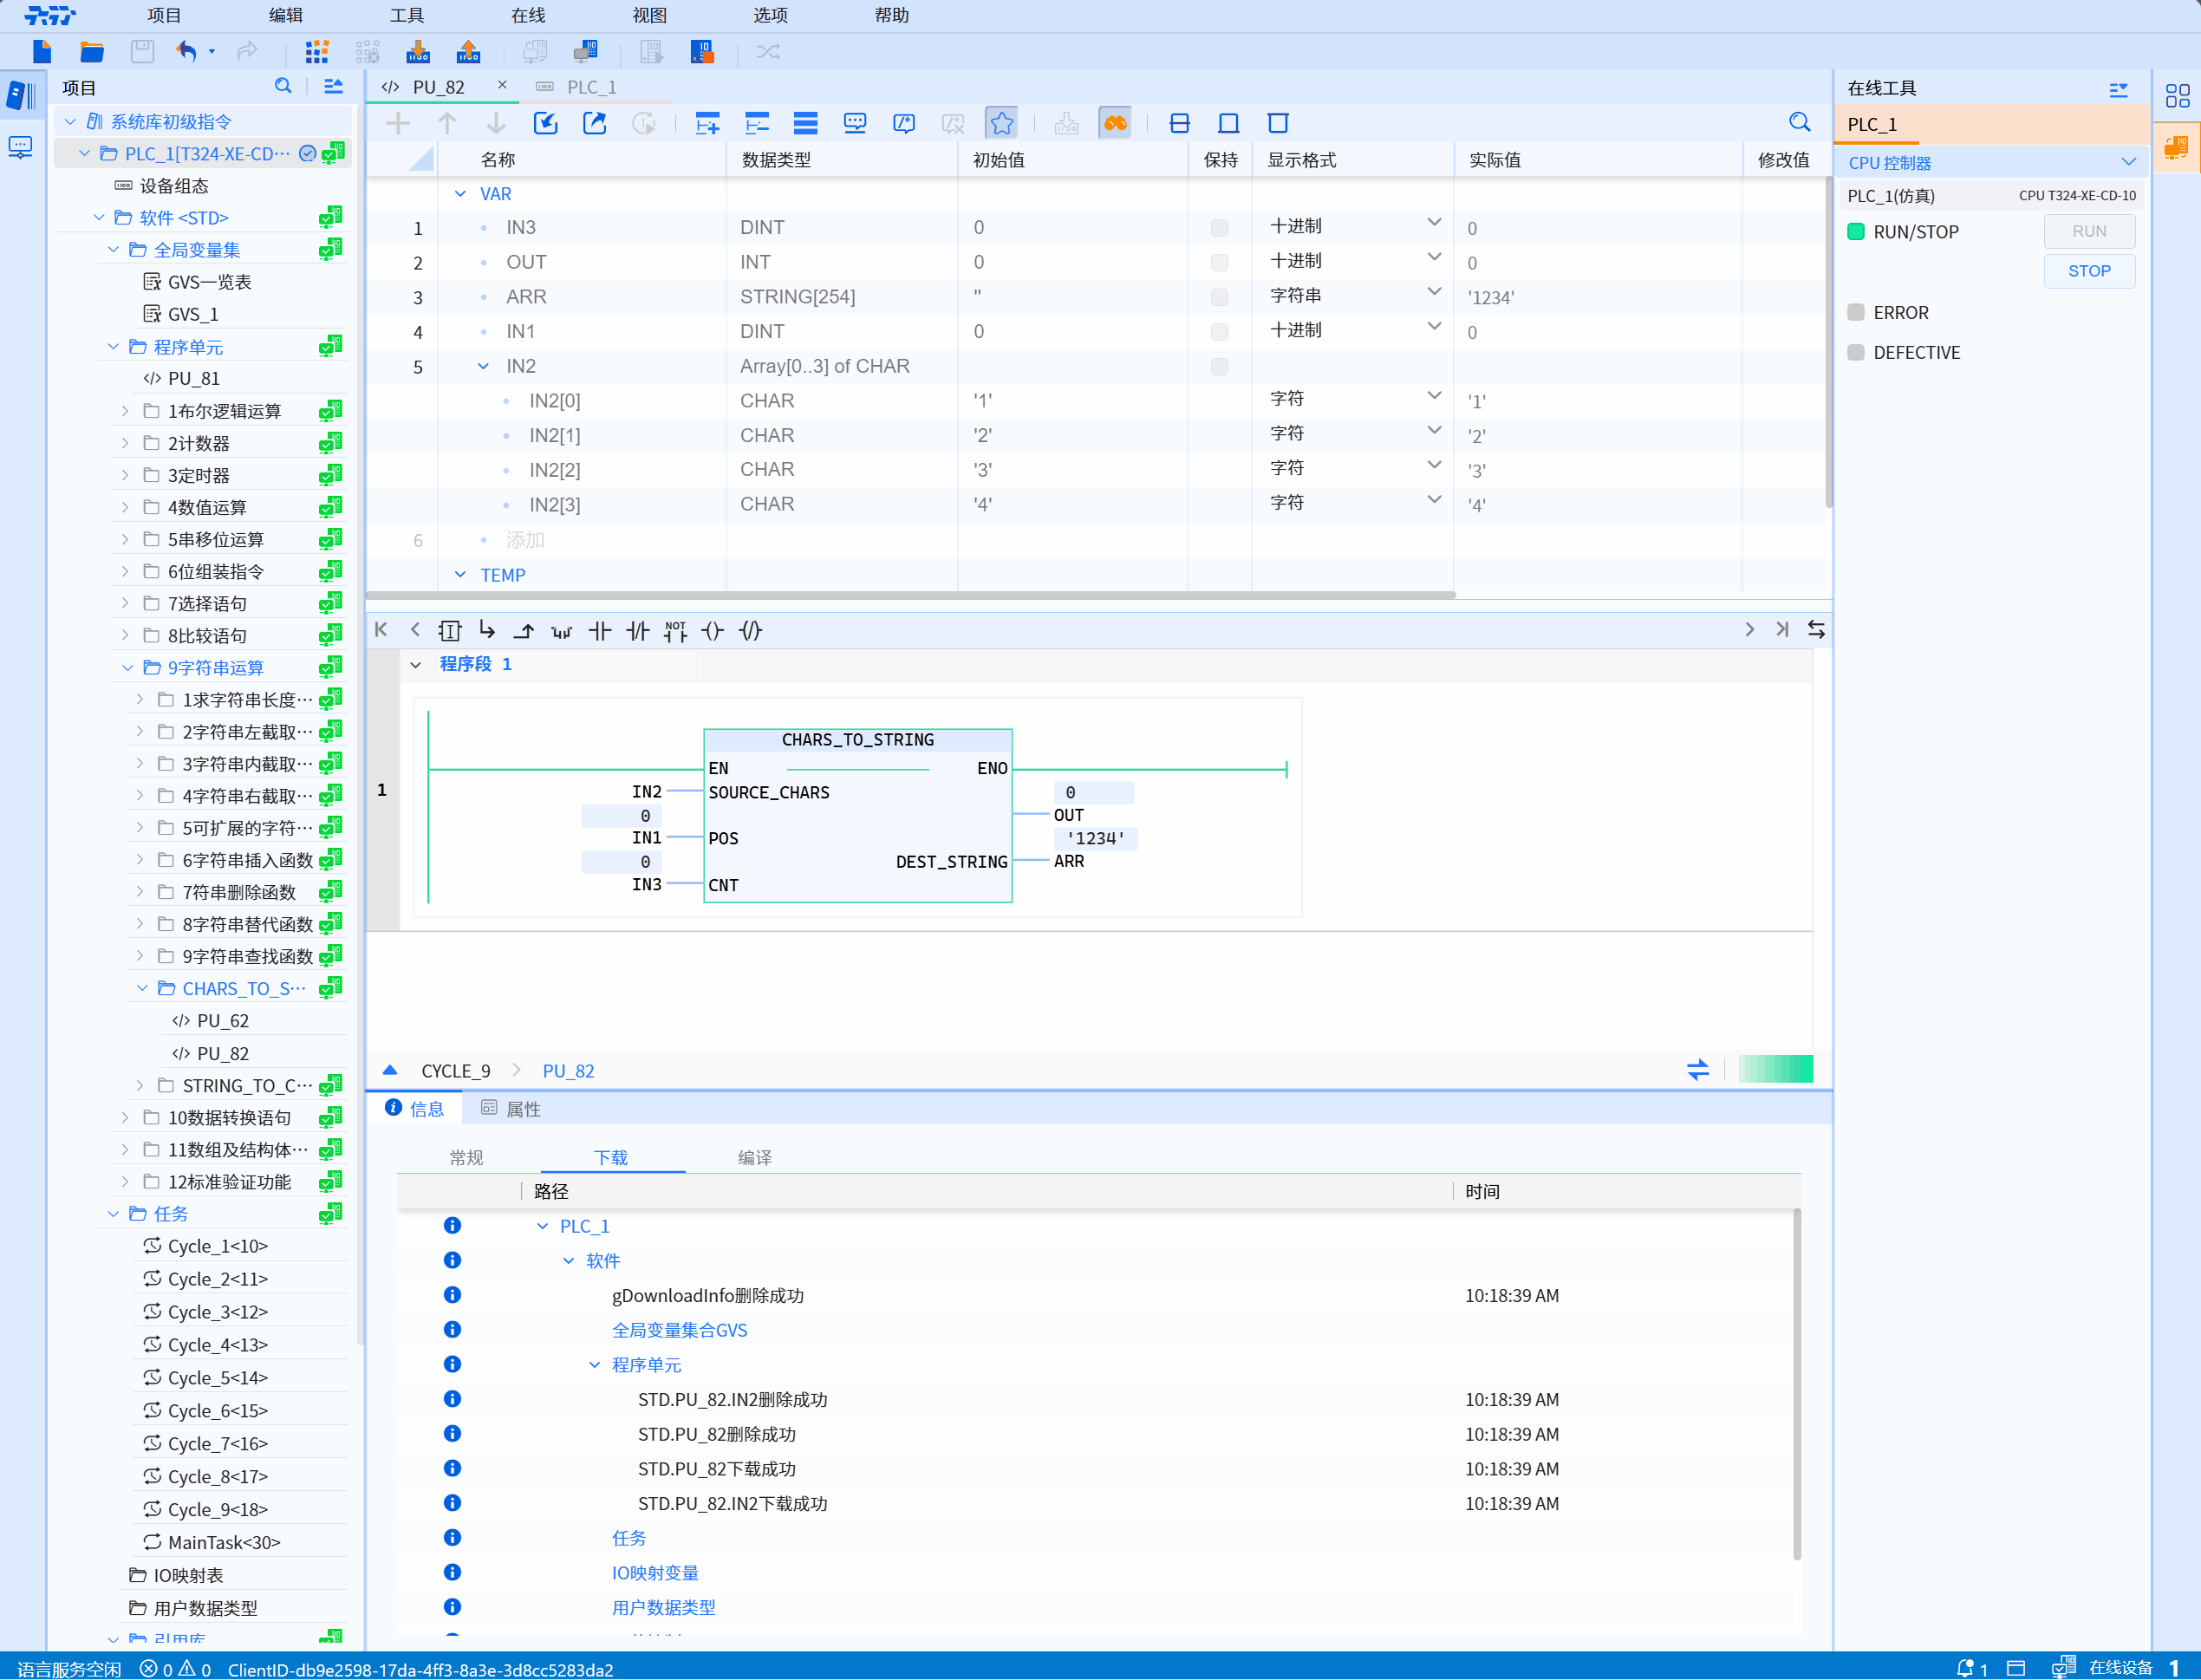Image resolution: width=2201 pixels, height=1680 pixels.
Task: Click the green progress bar near breadcrumb
Action: (1775, 1070)
